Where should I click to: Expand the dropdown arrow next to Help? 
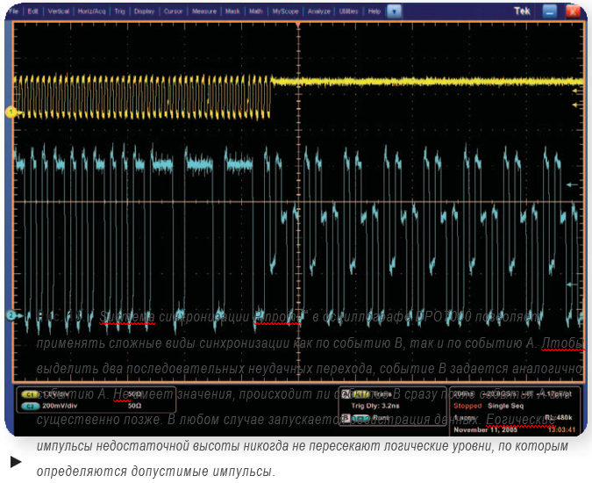pyautogui.click(x=392, y=11)
